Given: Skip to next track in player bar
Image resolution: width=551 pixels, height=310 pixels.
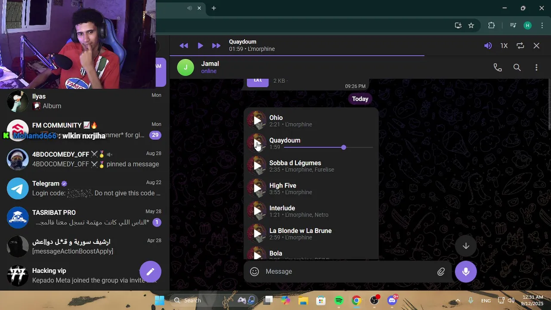Looking at the screenshot, I should 216,46.
